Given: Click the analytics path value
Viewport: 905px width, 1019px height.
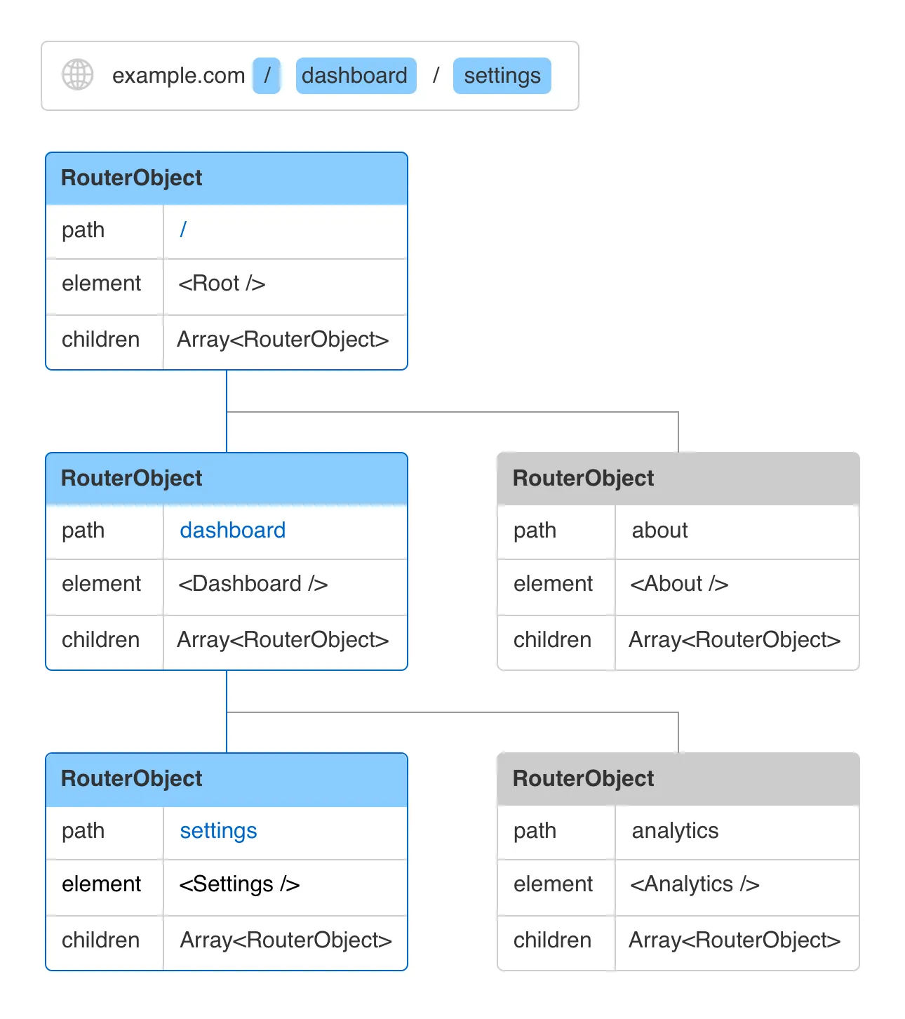Looking at the screenshot, I should 675,831.
